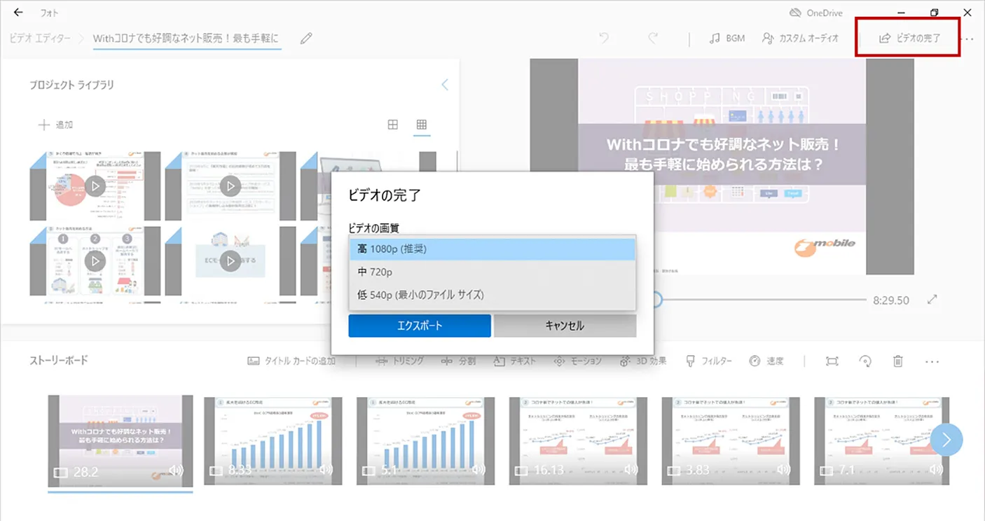Open the OneDrive menu at the top

pos(815,12)
